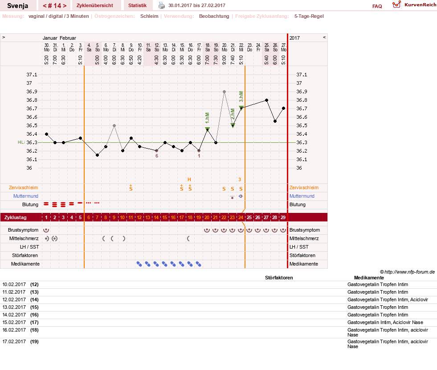Click breast symptom icon on cycle day 1

tap(46, 230)
